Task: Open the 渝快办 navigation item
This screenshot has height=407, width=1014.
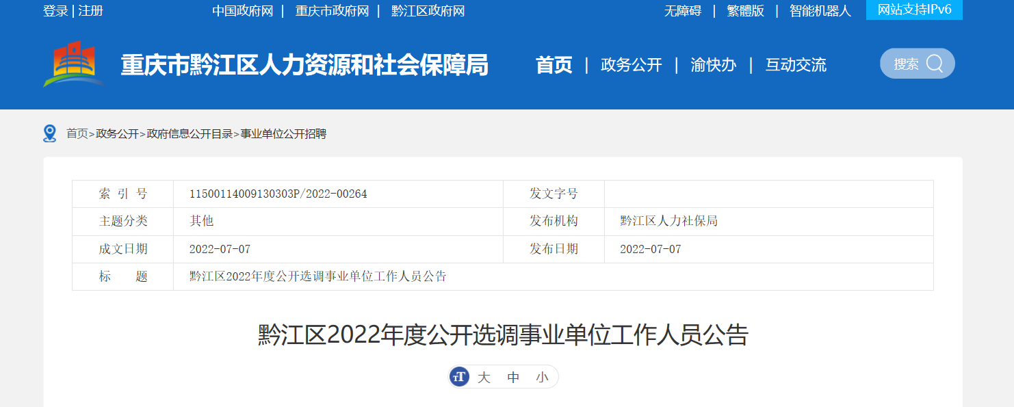Action: (x=713, y=65)
